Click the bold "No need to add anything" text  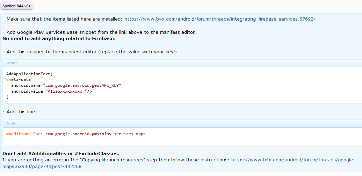pos(59,38)
